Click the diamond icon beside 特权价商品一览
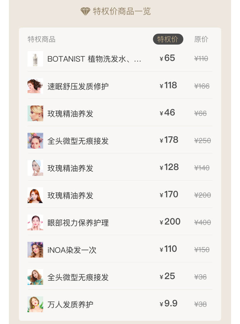Image resolution: width=240 pixels, height=324 pixels. coord(85,11)
